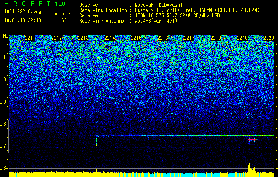
Task: Click the HROFFT 1.0.0 title text
Action: [x=35, y=4]
